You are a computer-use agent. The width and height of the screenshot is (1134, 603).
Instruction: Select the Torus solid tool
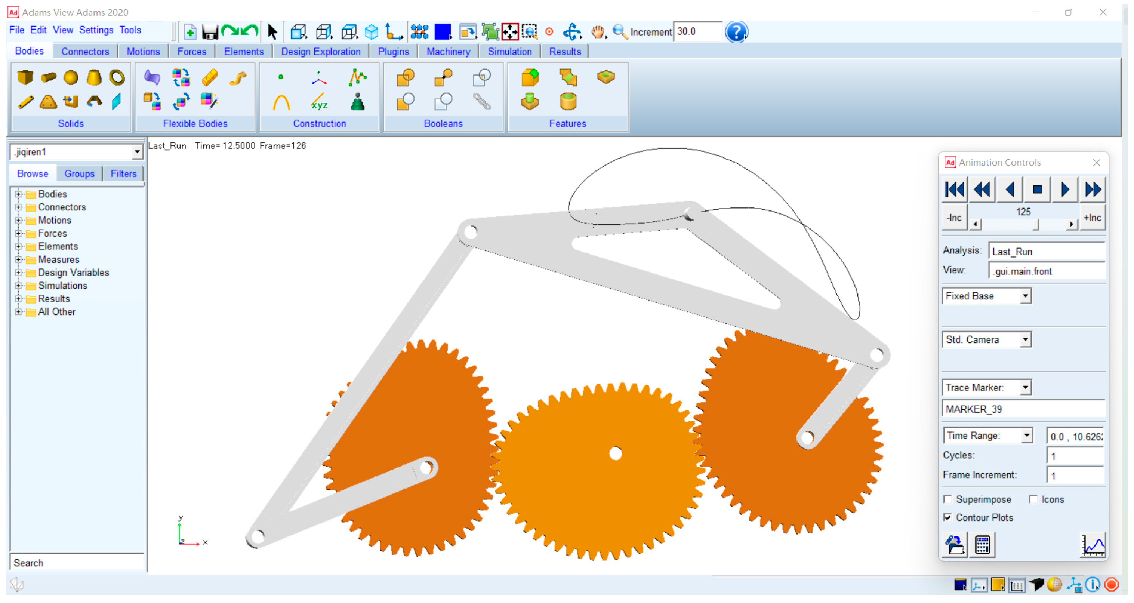coord(117,77)
